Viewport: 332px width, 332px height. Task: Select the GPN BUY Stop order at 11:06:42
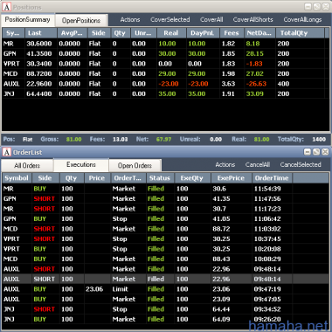[166, 218]
